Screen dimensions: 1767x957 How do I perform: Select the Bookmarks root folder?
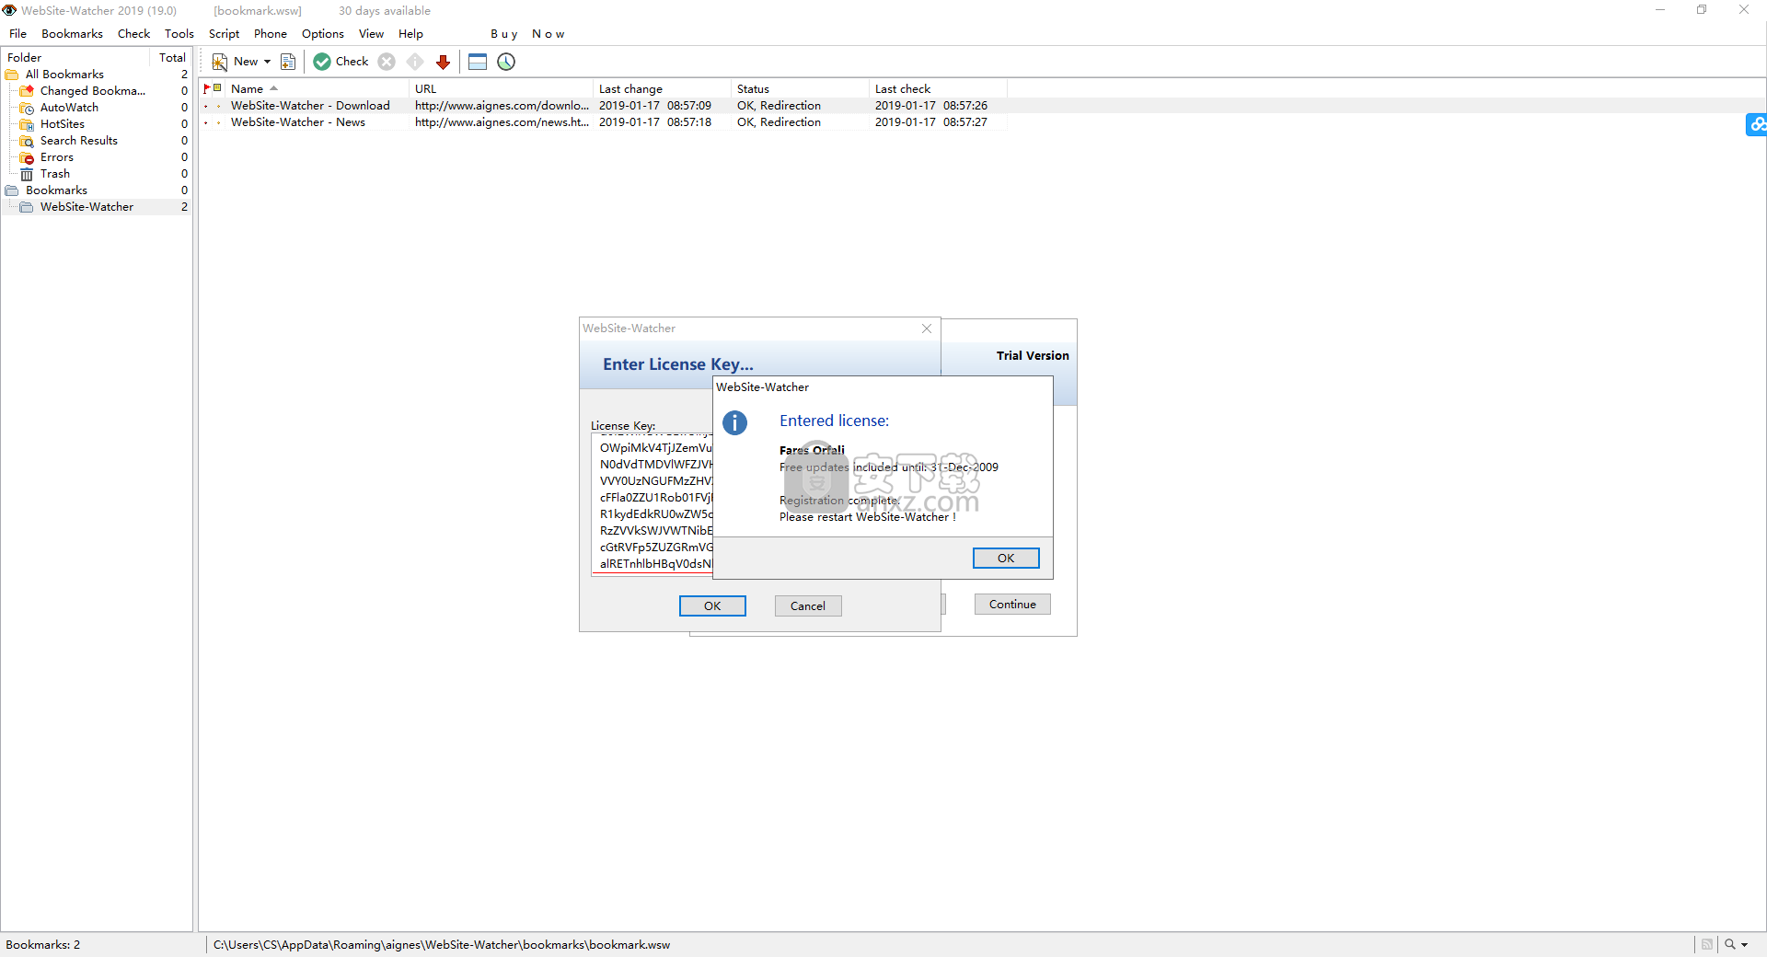click(56, 190)
